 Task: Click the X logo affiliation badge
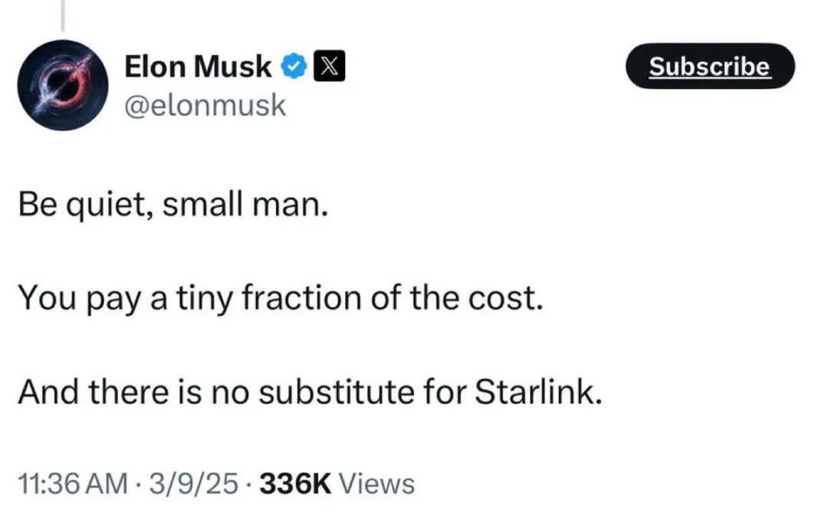click(330, 66)
